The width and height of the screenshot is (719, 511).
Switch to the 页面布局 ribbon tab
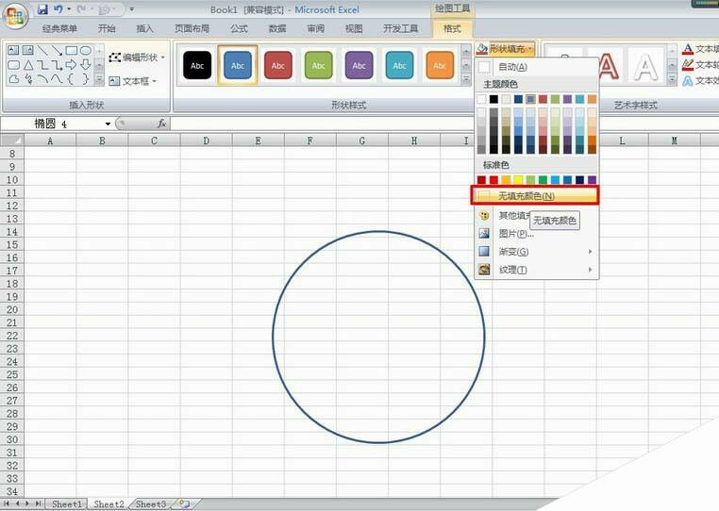[195, 29]
